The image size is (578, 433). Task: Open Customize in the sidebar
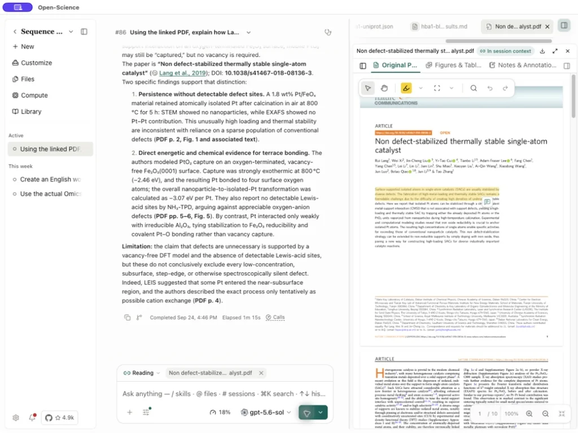[x=32, y=63]
